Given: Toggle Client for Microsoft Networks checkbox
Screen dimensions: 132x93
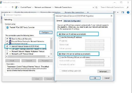Looking at the screenshot, I should (x=7, y=39).
